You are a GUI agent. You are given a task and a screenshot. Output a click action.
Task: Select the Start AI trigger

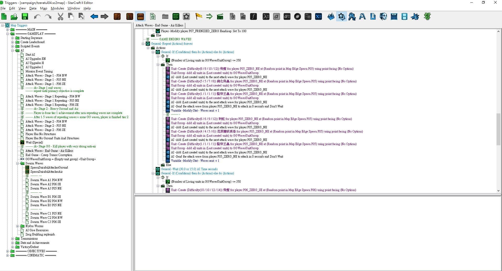click(30, 55)
